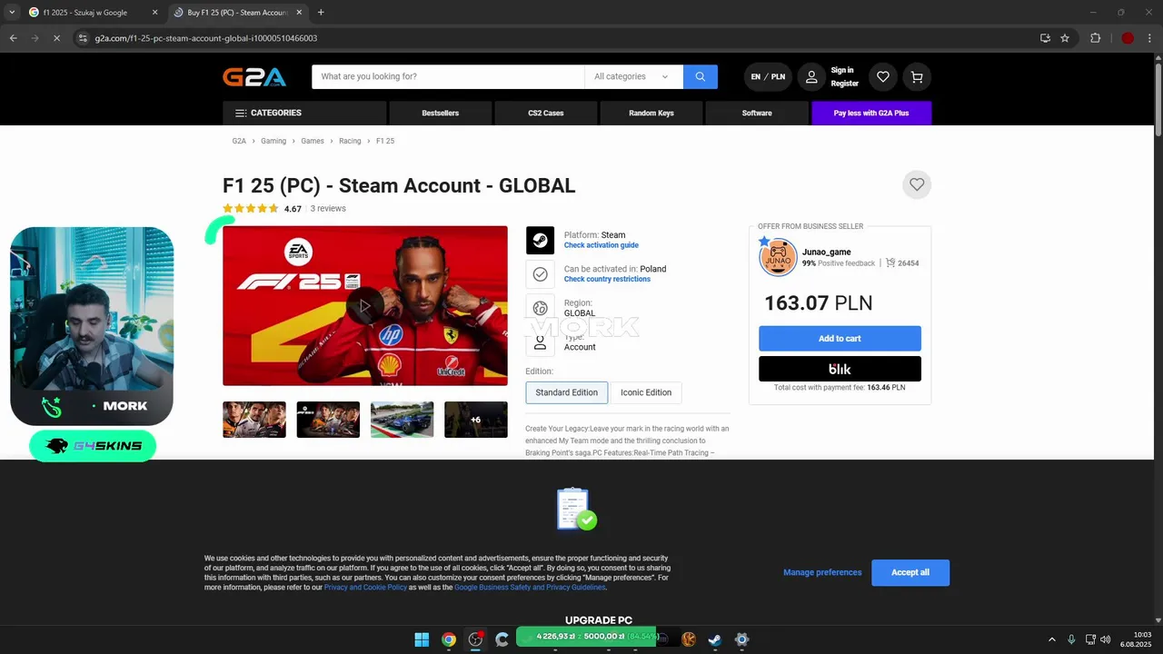
Task: Play the F1 25 trailer video
Action: tap(365, 306)
